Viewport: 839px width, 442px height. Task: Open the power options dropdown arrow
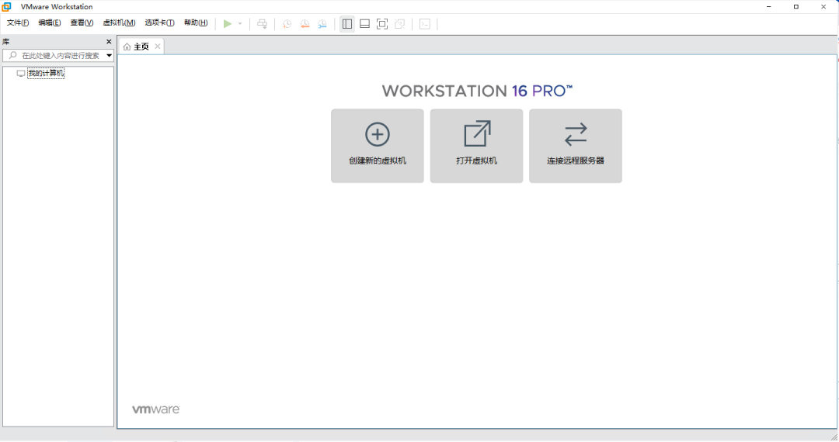(x=240, y=23)
